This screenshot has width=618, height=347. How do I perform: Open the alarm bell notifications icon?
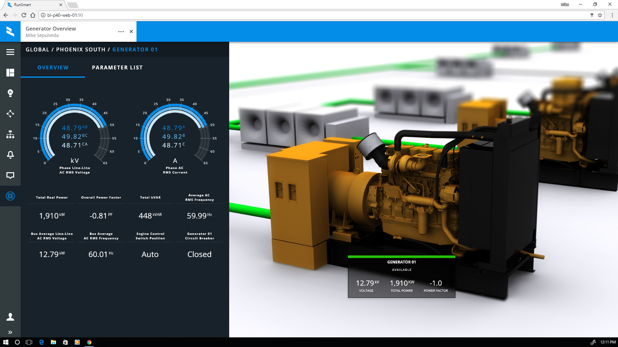[10, 155]
